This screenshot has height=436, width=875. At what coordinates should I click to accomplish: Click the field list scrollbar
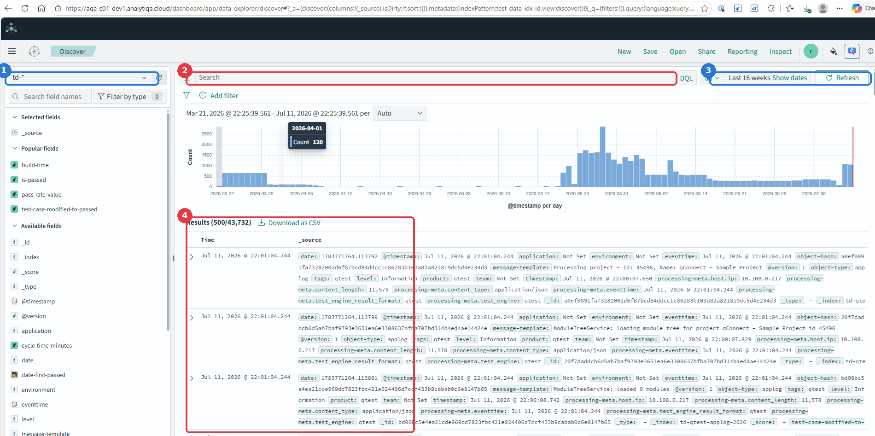[168, 221]
